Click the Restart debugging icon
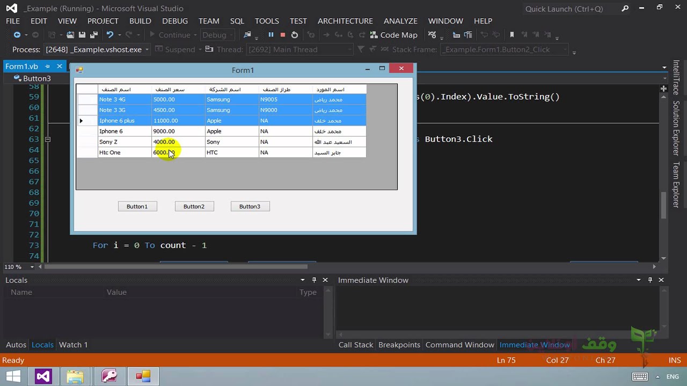Screen dimensions: 687x386 [295, 35]
